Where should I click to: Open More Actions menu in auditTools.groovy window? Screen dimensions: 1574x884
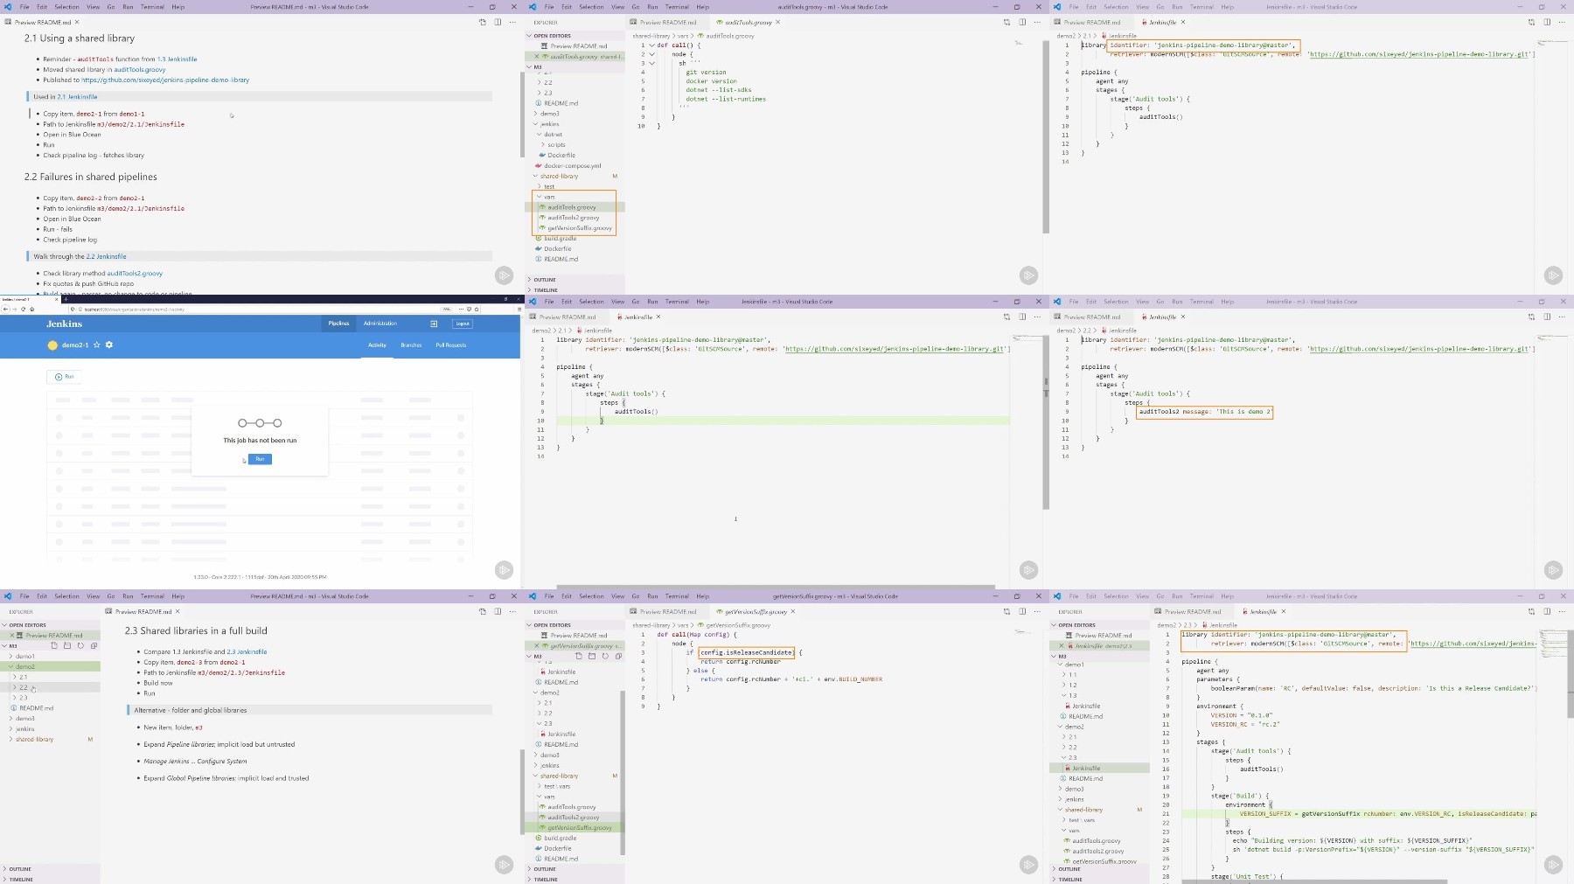1038,22
